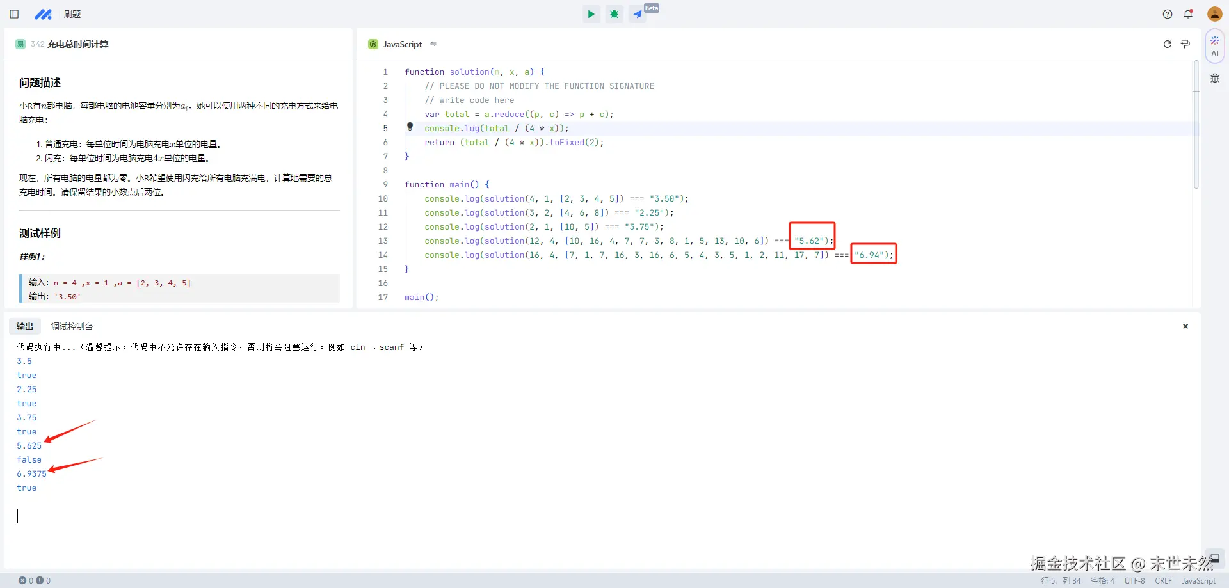Screen dimensions: 1229x588
Task: Close the output panel
Action: coord(1185,326)
